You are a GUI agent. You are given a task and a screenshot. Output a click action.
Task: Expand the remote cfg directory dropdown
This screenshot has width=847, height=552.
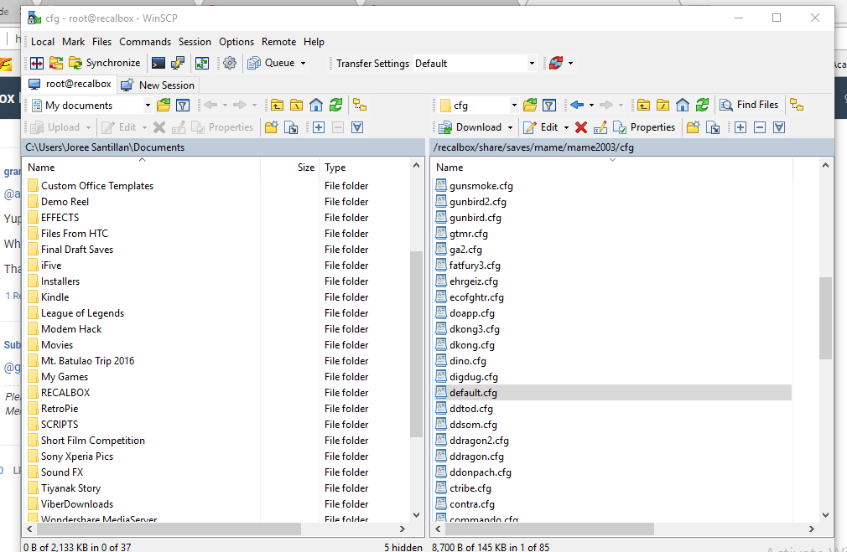[514, 106]
